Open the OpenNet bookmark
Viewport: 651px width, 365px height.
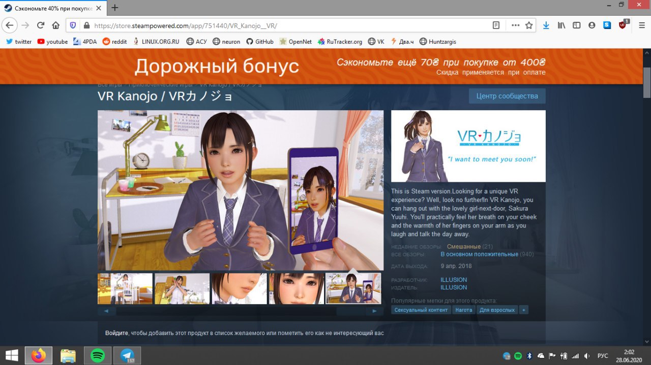pyautogui.click(x=295, y=42)
